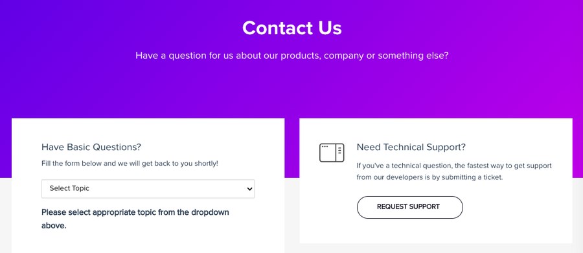Click the 'Have a question for us' subtitle

pos(292,56)
